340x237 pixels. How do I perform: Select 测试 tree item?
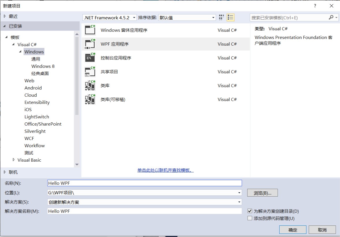point(29,153)
